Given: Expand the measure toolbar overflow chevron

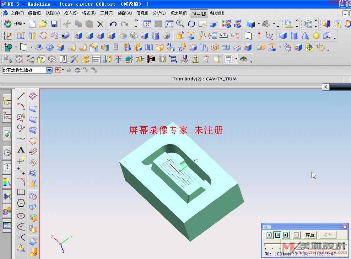Looking at the screenshot, I should click(x=297, y=21).
